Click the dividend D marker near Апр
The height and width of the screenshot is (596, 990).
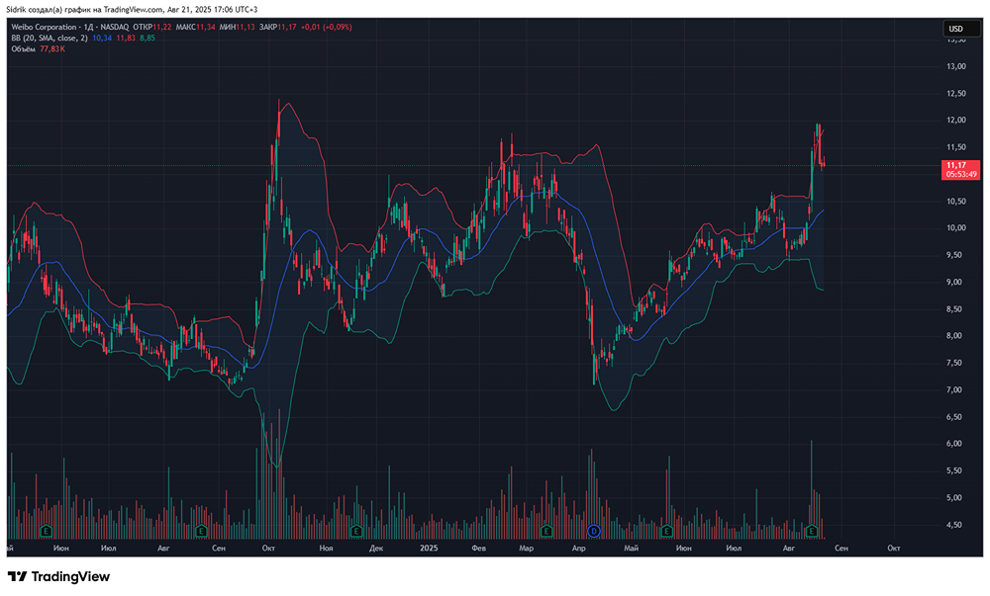coord(593,531)
